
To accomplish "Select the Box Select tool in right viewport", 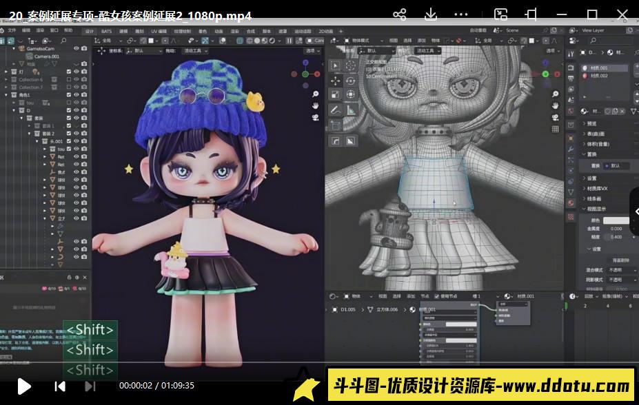I will click(336, 65).
